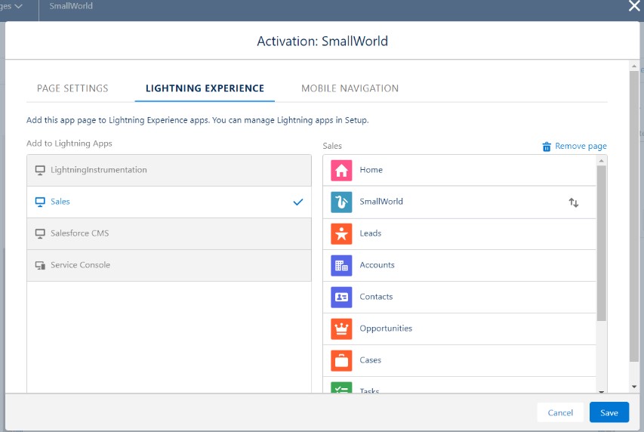
Task: Click the dialog's outer scrollbar up arrow
Action: [x=634, y=66]
